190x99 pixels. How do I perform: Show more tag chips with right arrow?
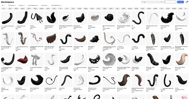pos(188,9)
